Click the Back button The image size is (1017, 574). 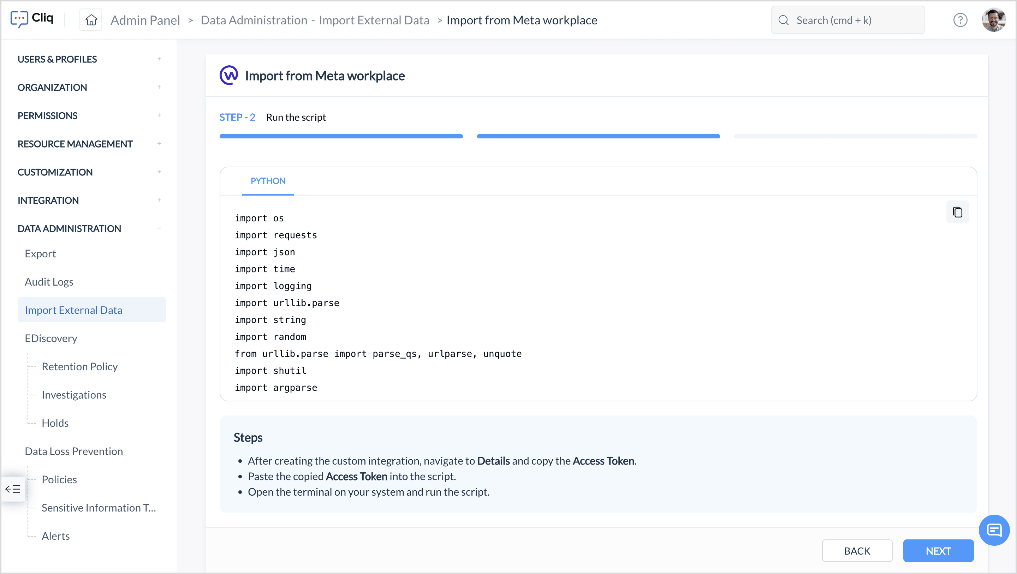pos(857,550)
